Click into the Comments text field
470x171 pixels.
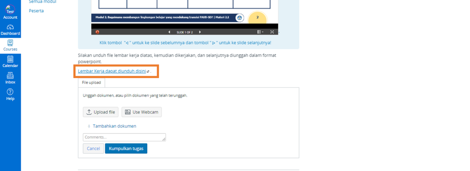pos(124,137)
